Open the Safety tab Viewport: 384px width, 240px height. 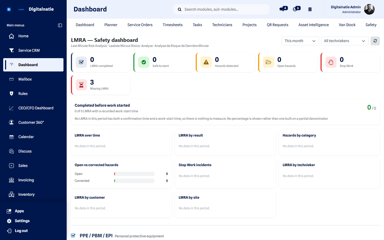371,25
